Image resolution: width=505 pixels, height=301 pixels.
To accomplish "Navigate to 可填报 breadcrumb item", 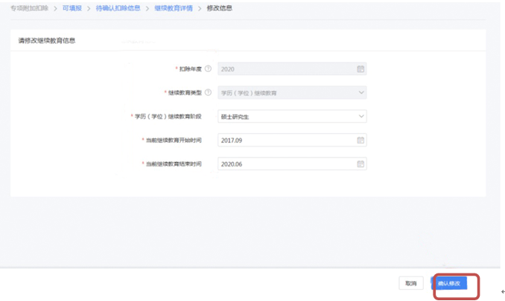I will (x=73, y=8).
